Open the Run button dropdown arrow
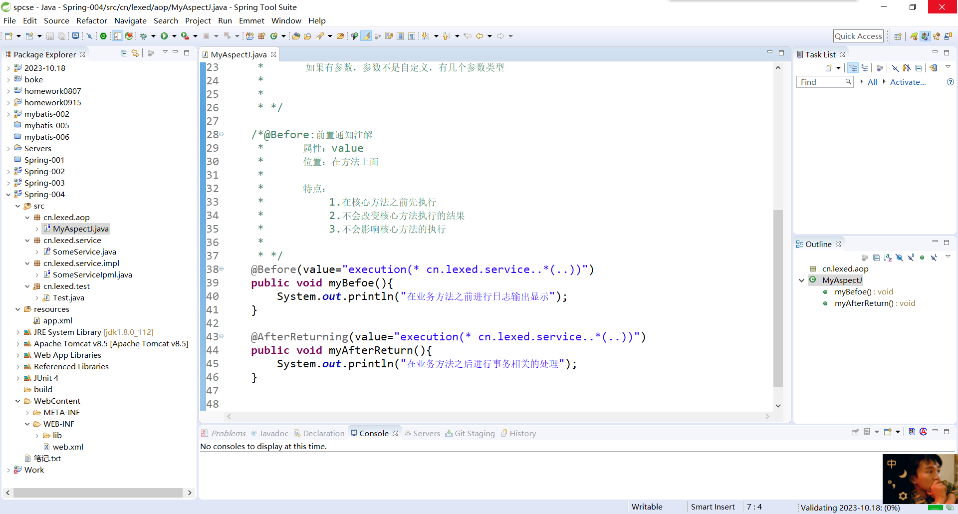This screenshot has height=514, width=958. (x=174, y=36)
